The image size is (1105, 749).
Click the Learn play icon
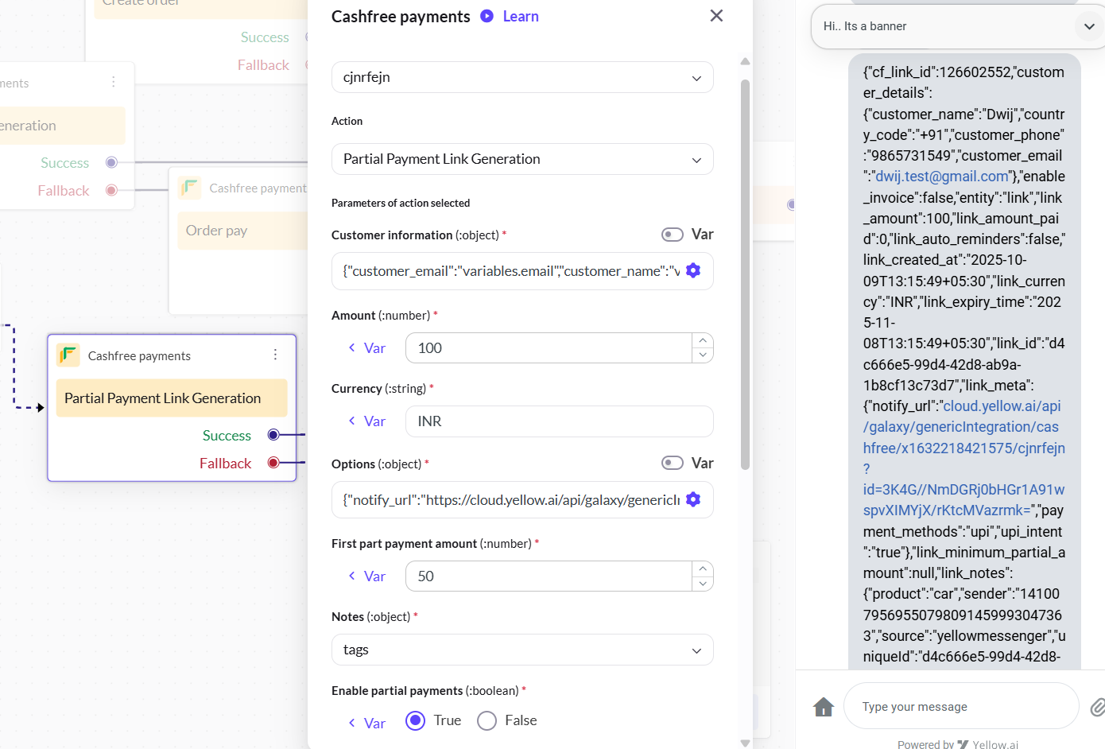click(487, 16)
